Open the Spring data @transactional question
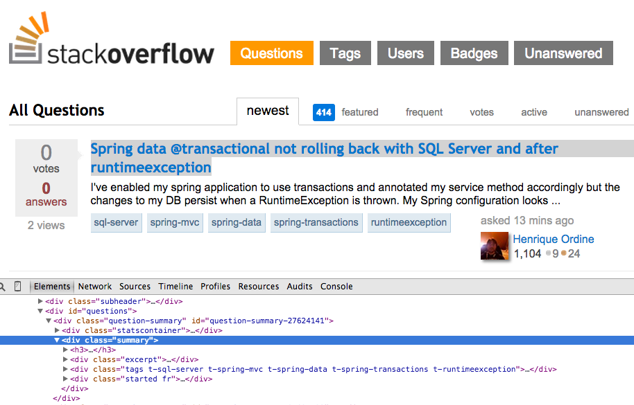 point(324,158)
